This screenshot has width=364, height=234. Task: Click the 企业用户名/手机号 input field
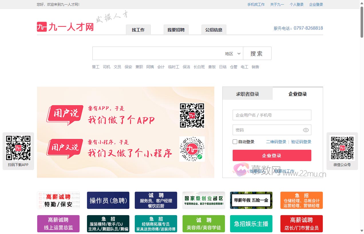pyautogui.click(x=272, y=115)
